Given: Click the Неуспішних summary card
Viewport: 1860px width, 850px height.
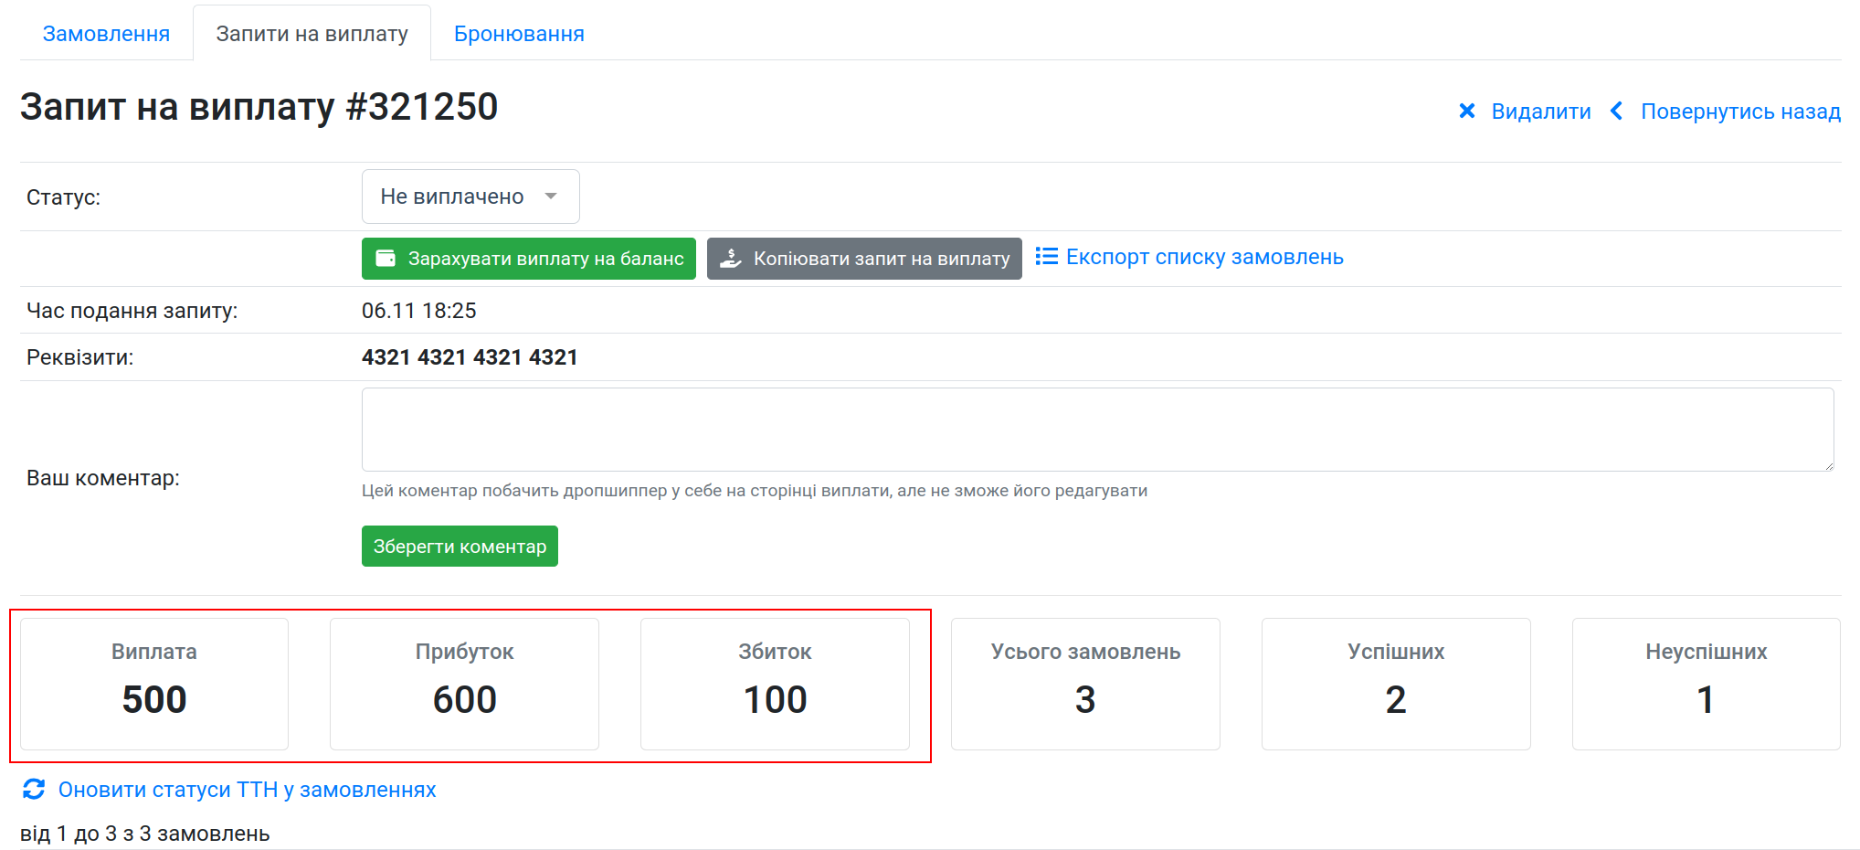Looking at the screenshot, I should pos(1706,684).
